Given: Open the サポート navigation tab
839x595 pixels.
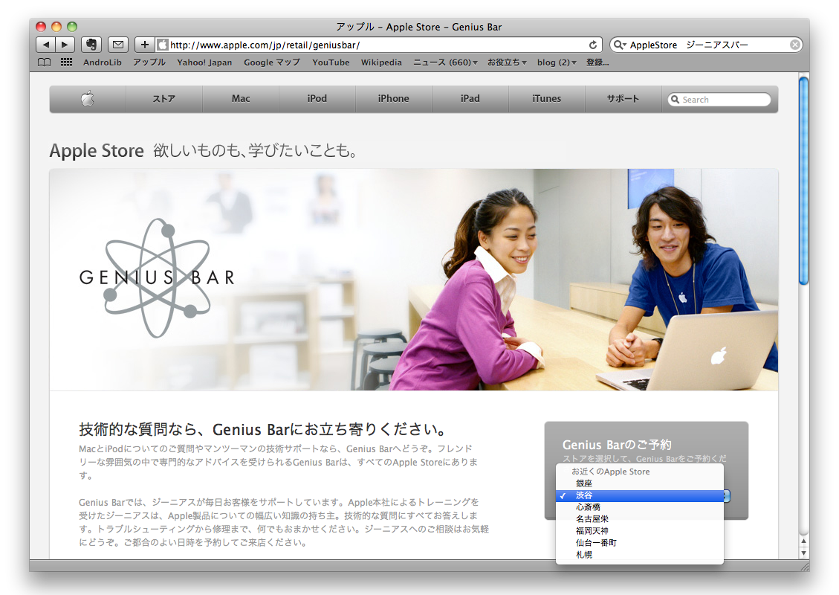Looking at the screenshot, I should coord(623,98).
